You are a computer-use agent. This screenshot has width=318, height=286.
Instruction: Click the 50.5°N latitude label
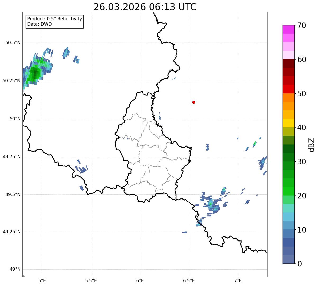tap(13, 43)
